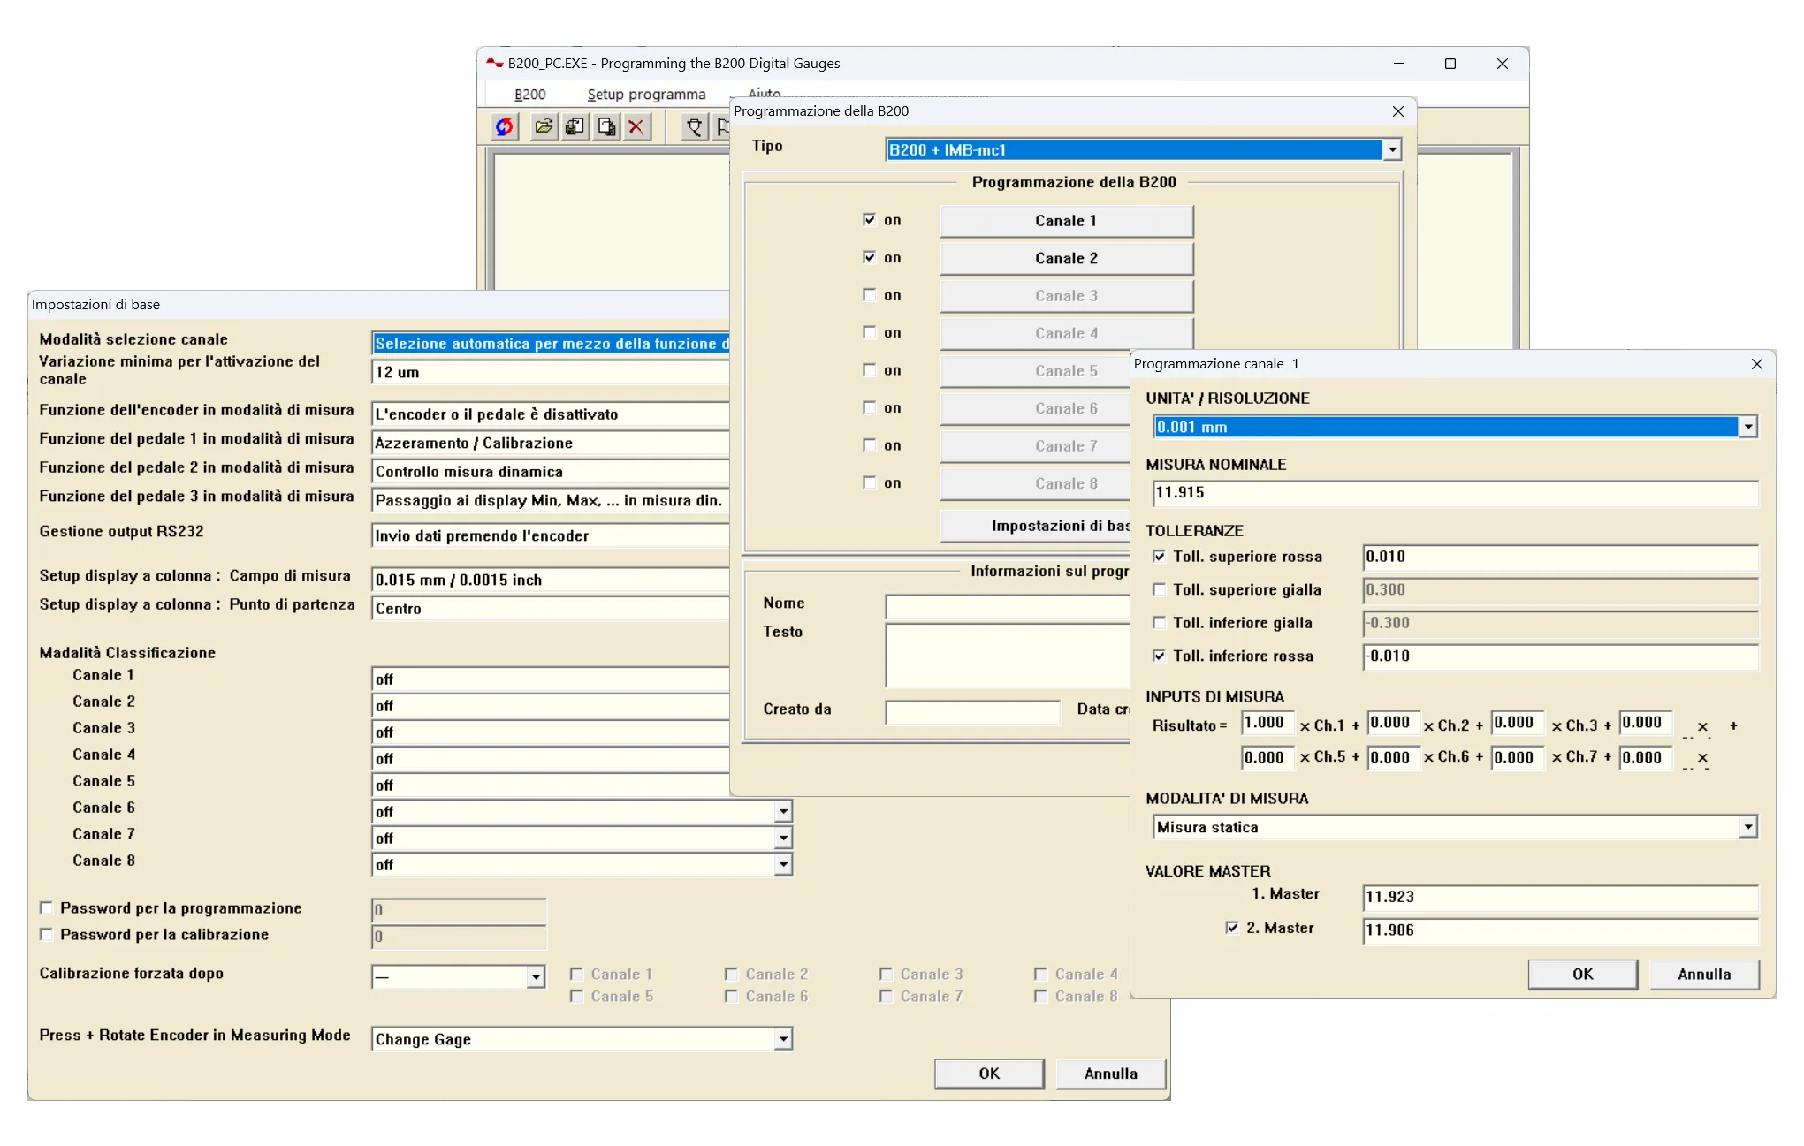Click the Variazione minima field 12 um
Viewport: 1804px width, 1146px height.
(x=550, y=373)
